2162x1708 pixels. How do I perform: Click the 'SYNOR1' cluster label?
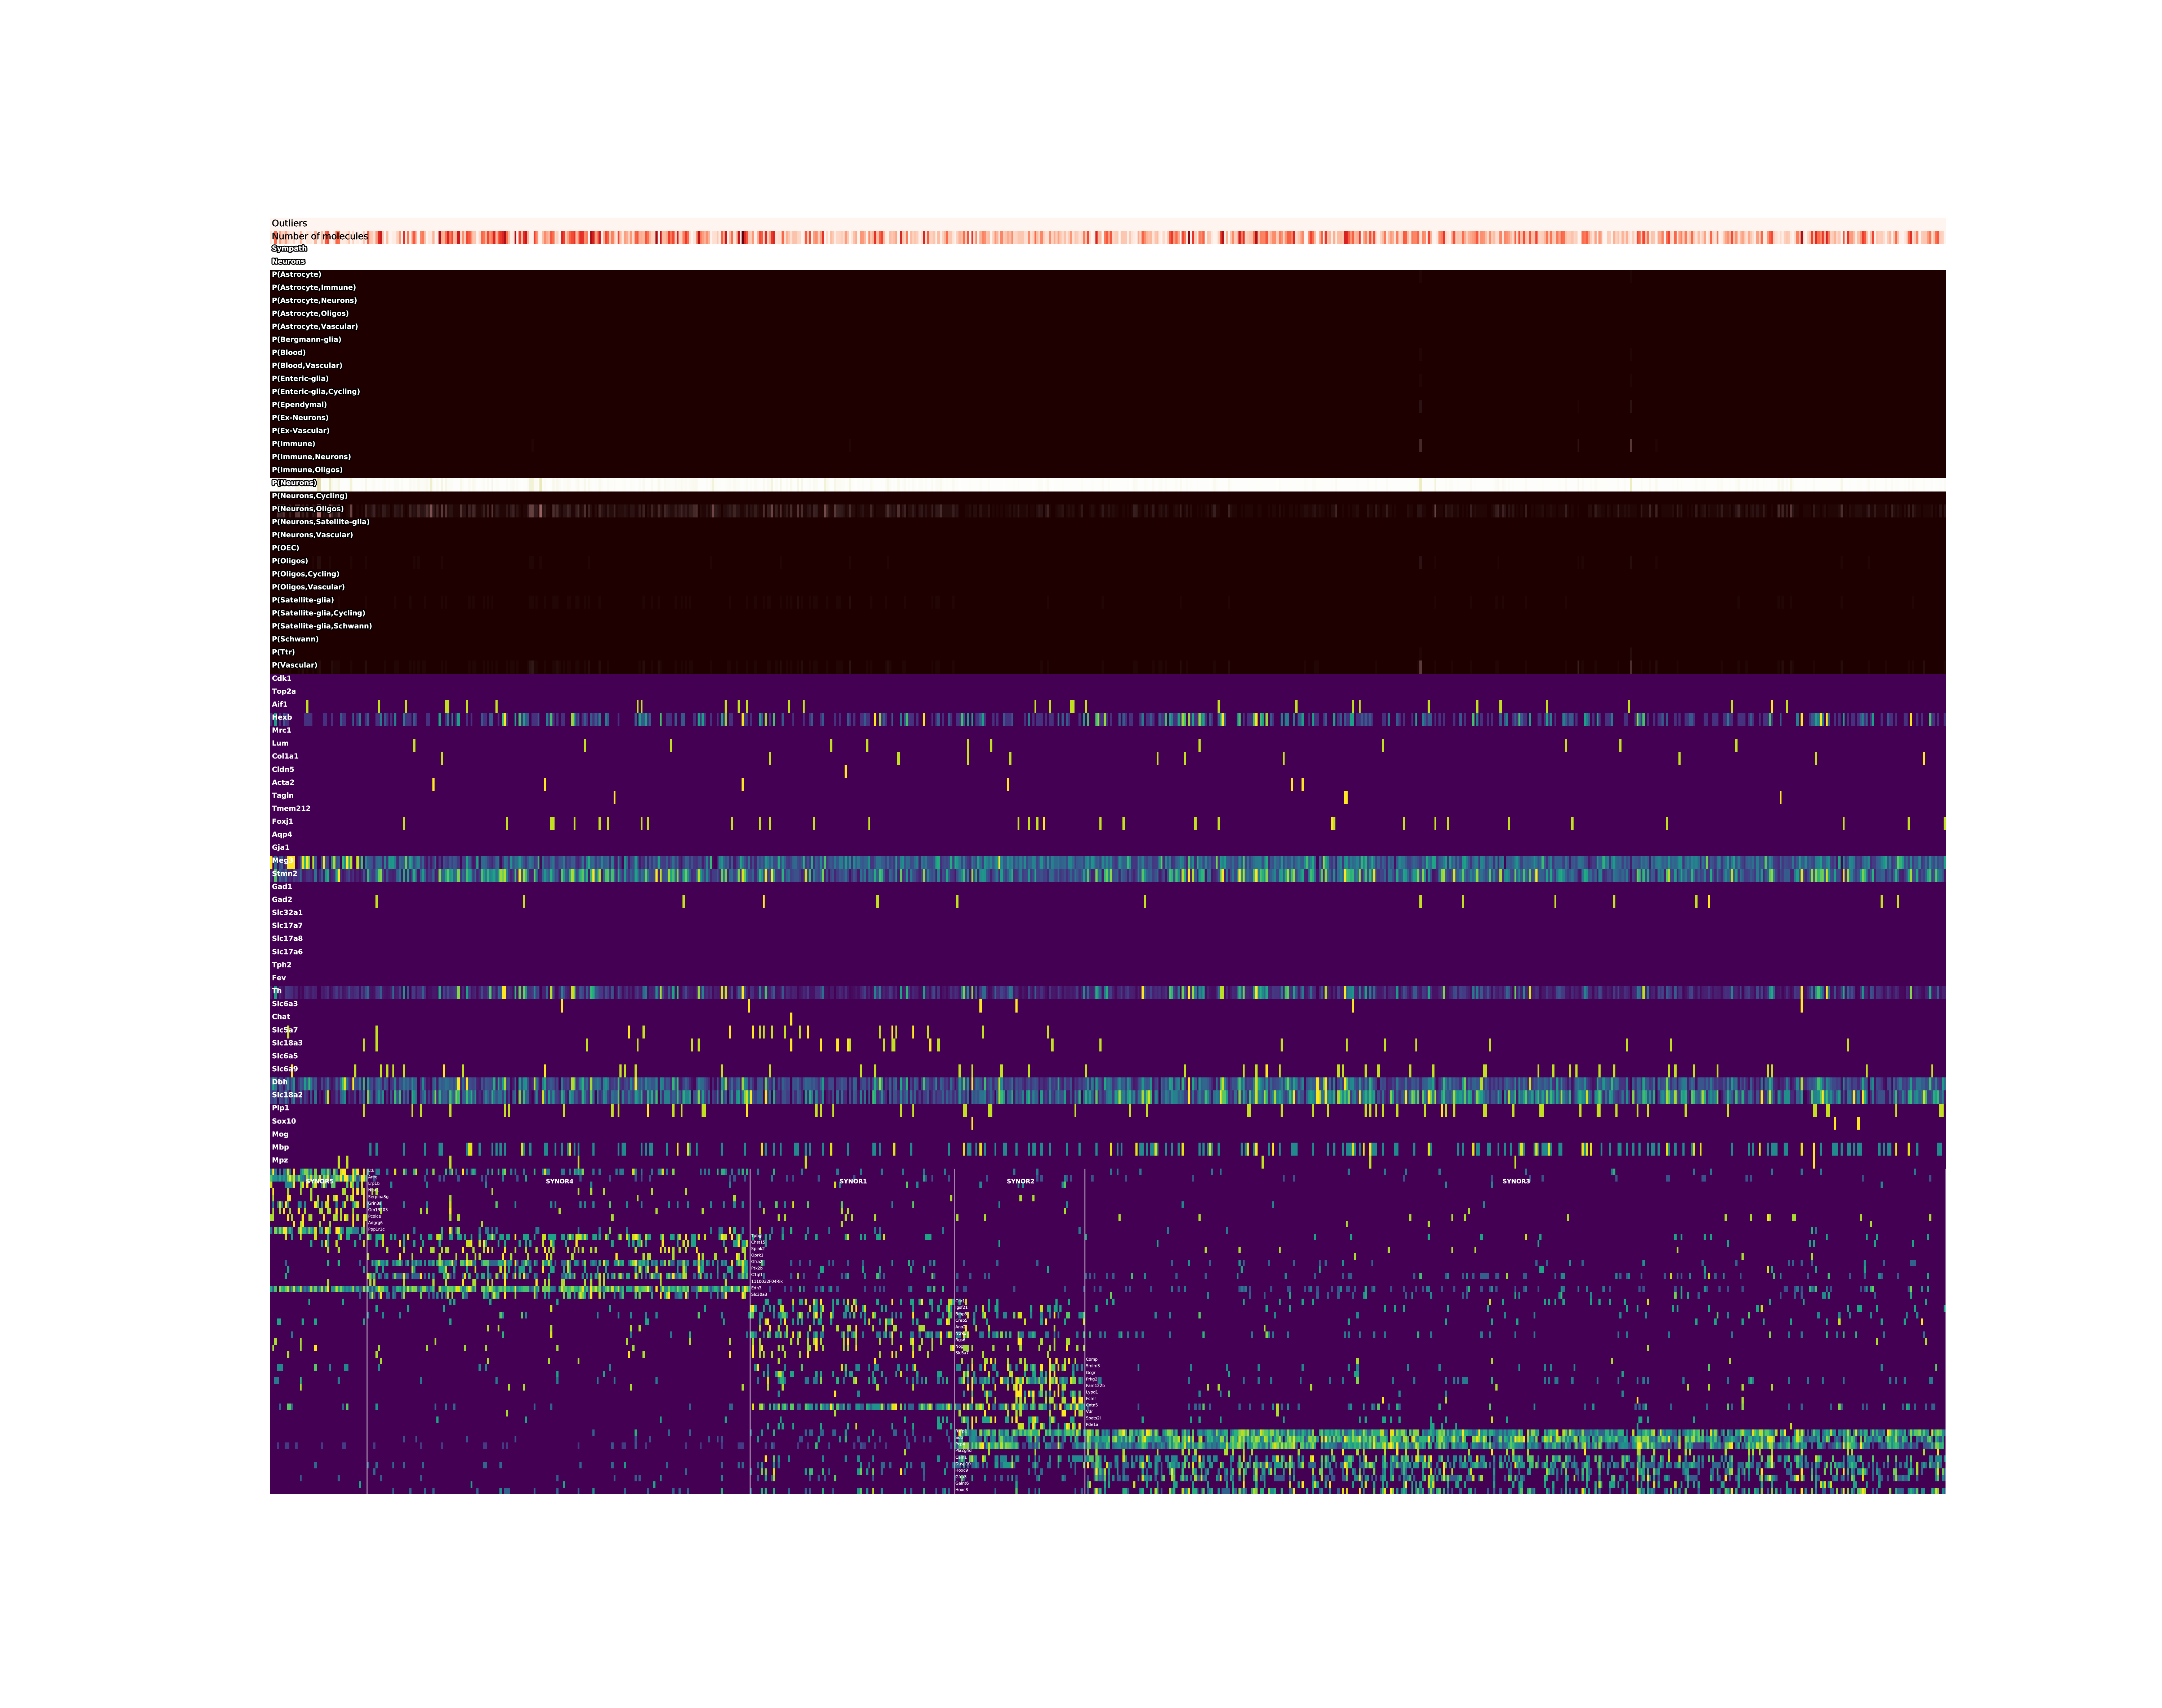[x=853, y=1181]
